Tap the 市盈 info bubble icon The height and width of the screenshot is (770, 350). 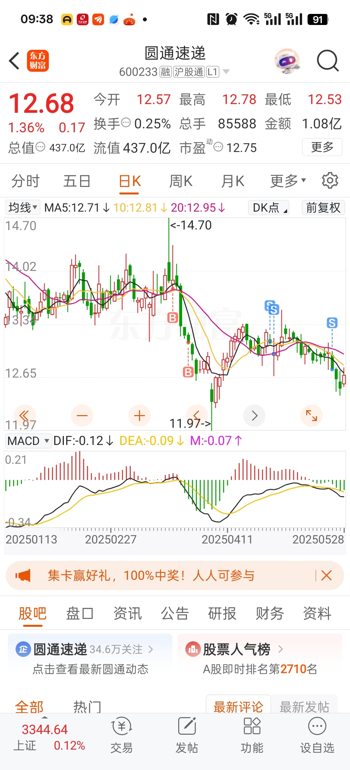click(218, 147)
